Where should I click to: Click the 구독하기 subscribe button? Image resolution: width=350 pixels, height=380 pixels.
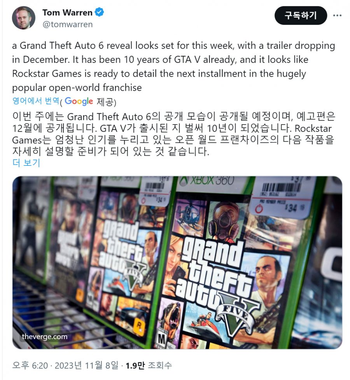(301, 16)
